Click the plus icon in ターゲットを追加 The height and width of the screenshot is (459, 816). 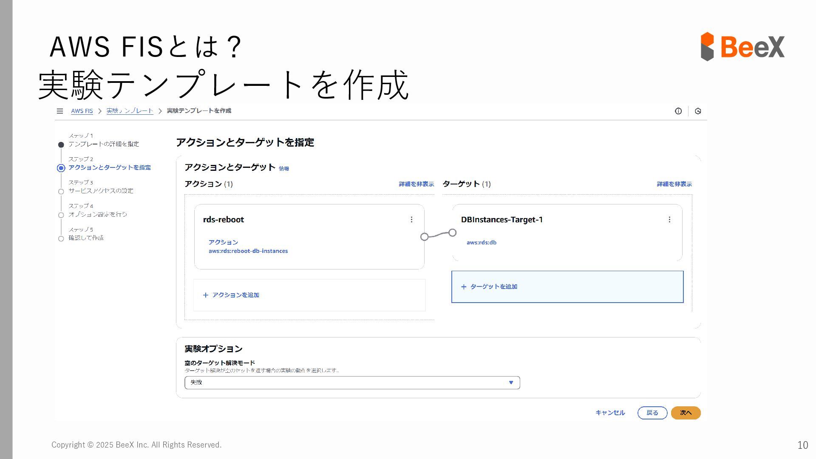point(464,287)
